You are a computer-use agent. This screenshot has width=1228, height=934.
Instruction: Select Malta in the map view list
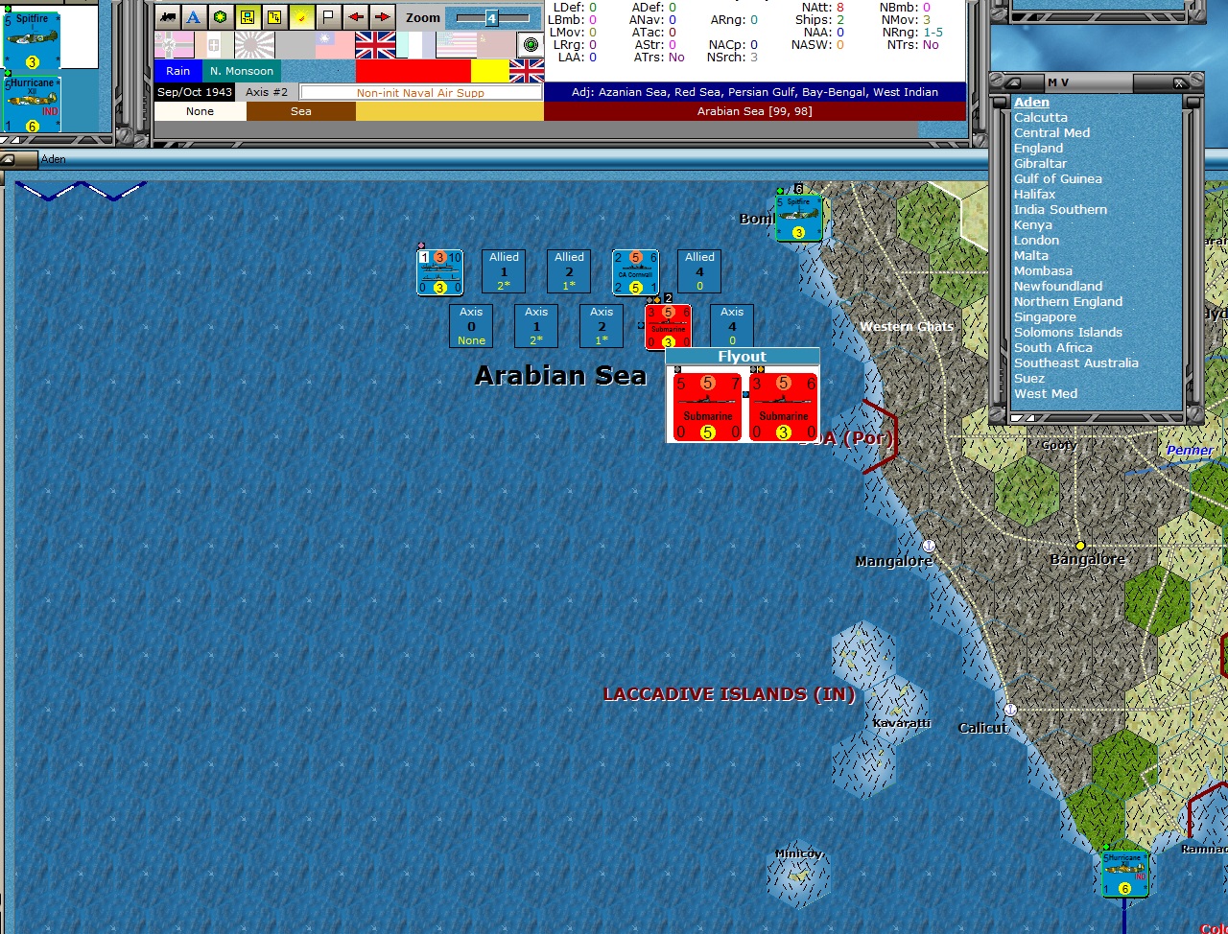pyautogui.click(x=1031, y=255)
